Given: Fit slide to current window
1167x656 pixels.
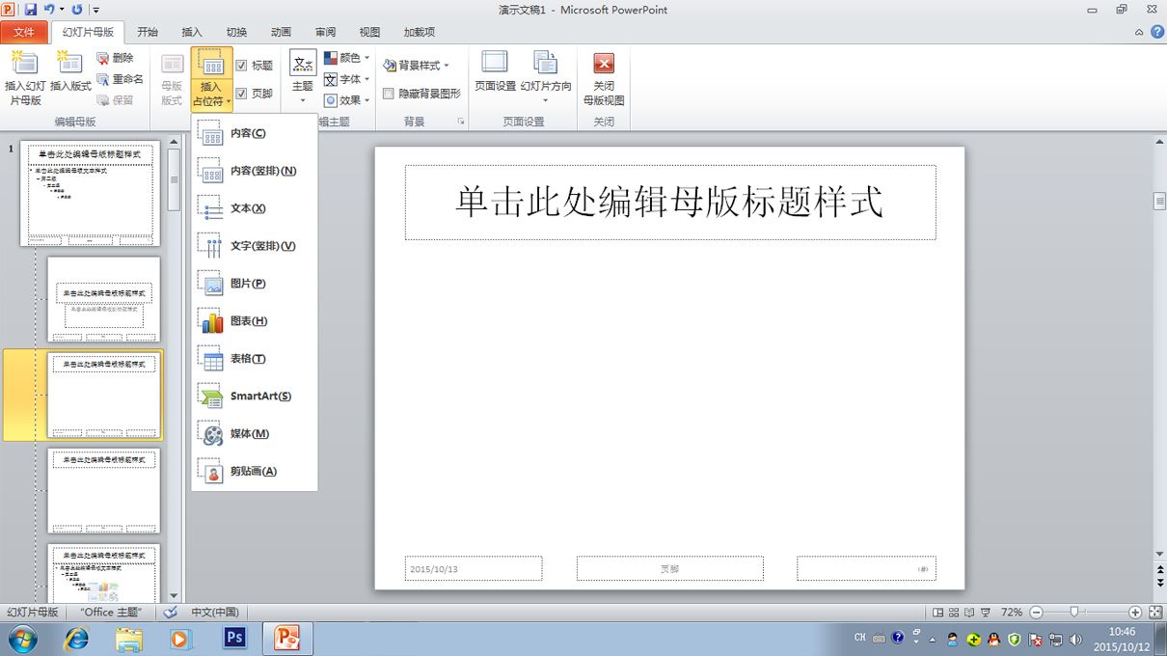Looking at the screenshot, I should click(x=1155, y=613).
